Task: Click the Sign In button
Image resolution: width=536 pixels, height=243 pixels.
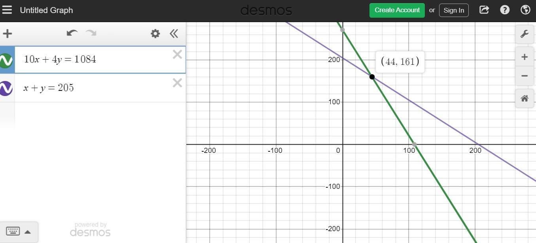Action: 454,10
